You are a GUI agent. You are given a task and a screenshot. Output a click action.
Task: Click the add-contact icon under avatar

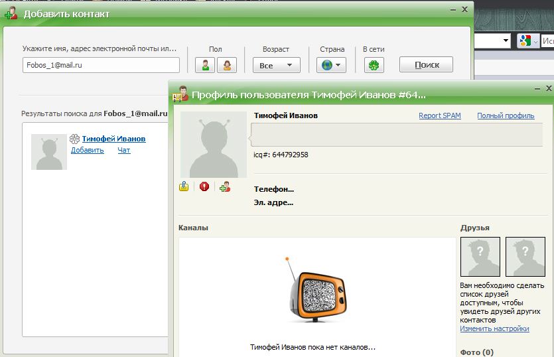click(x=225, y=186)
